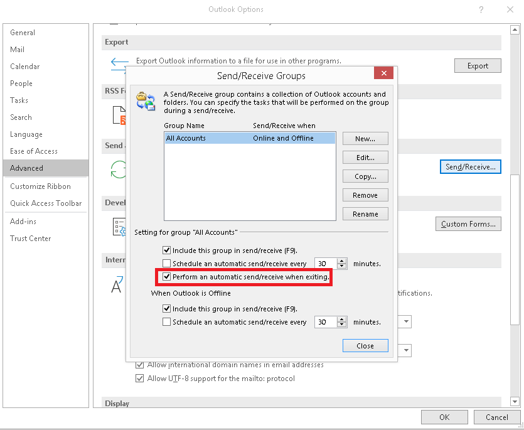Close the Outlook Options window
524x430 pixels.
pos(510,9)
